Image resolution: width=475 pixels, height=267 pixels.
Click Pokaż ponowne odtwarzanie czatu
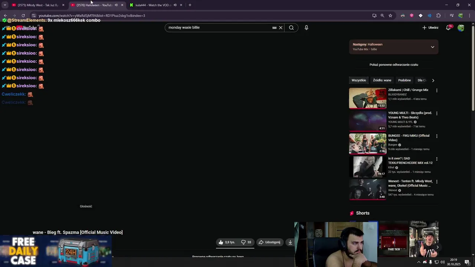(394, 65)
